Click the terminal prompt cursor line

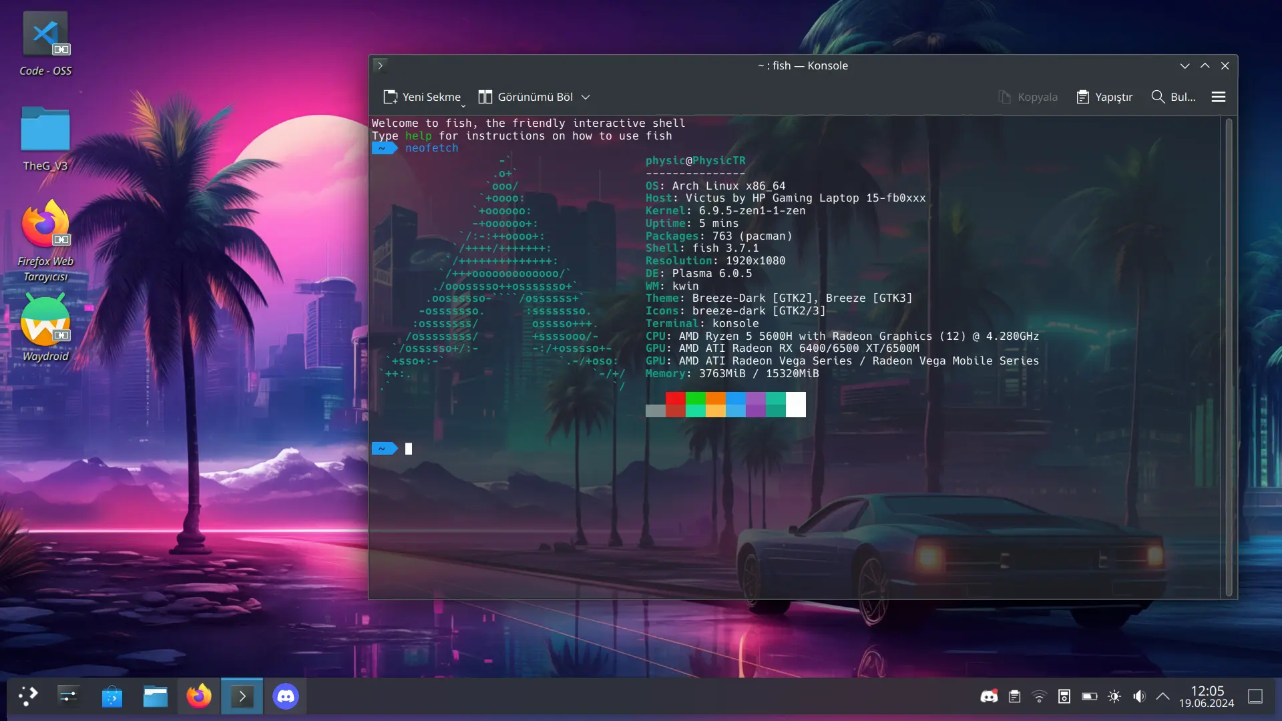[408, 449]
